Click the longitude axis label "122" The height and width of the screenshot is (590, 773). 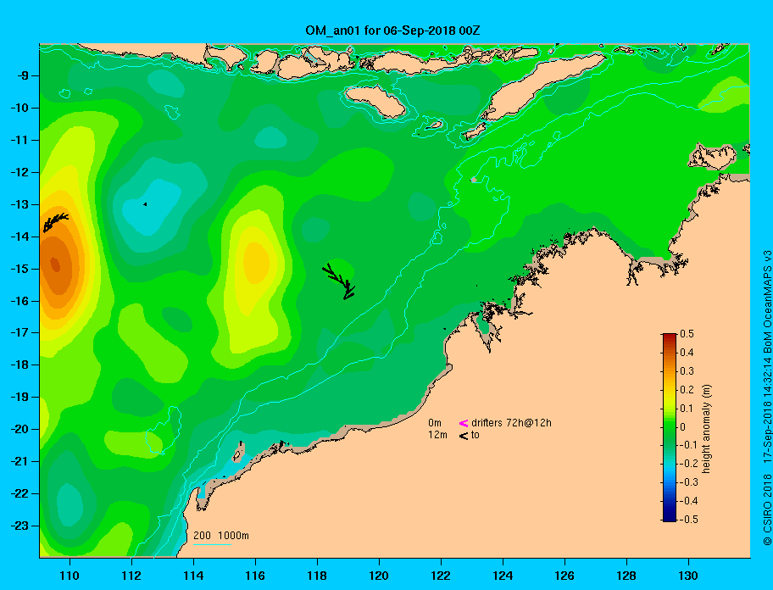[441, 576]
